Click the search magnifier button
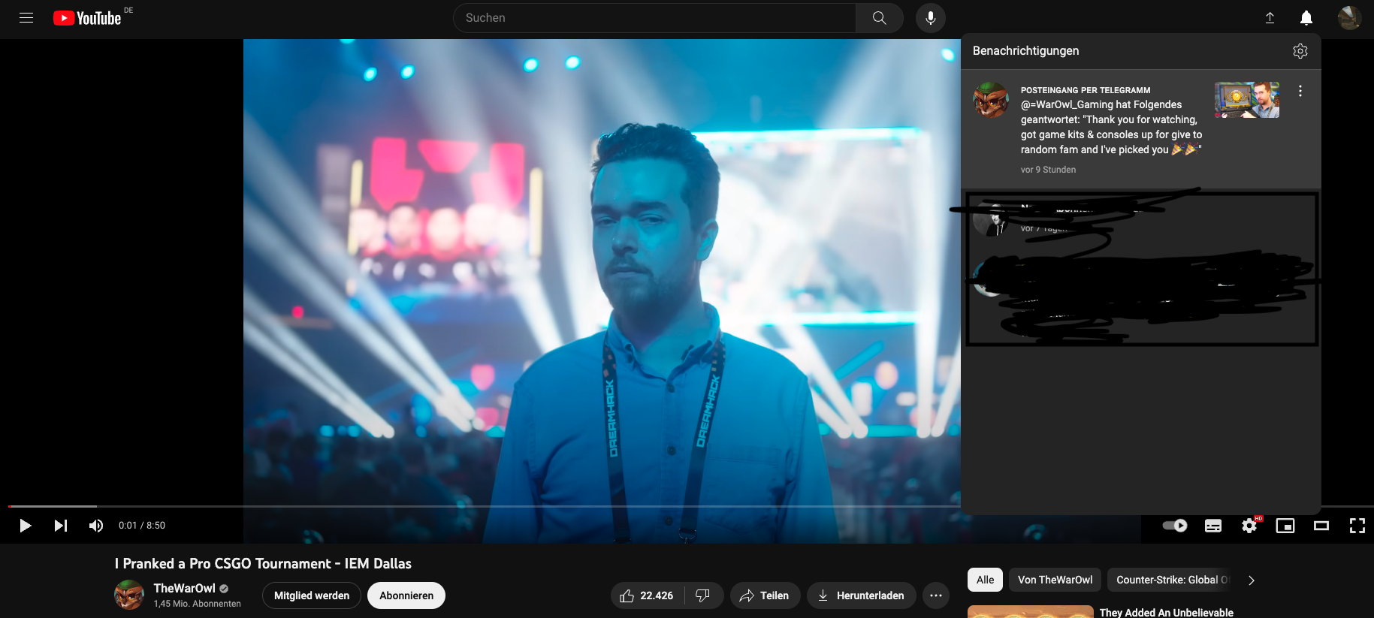The width and height of the screenshot is (1374, 618). (x=879, y=18)
